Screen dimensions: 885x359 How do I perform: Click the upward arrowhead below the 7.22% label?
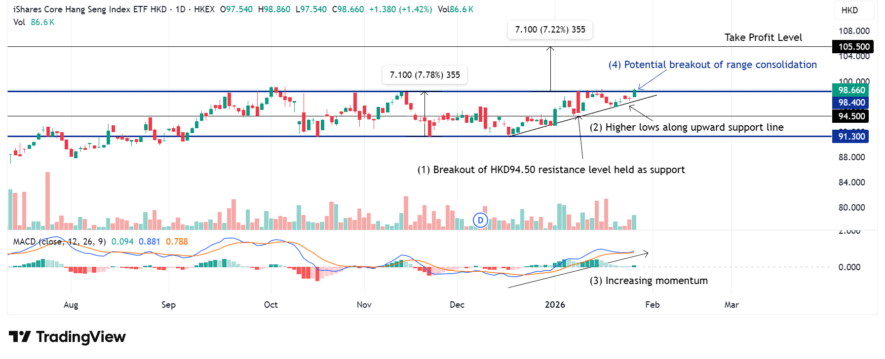pyautogui.click(x=550, y=48)
